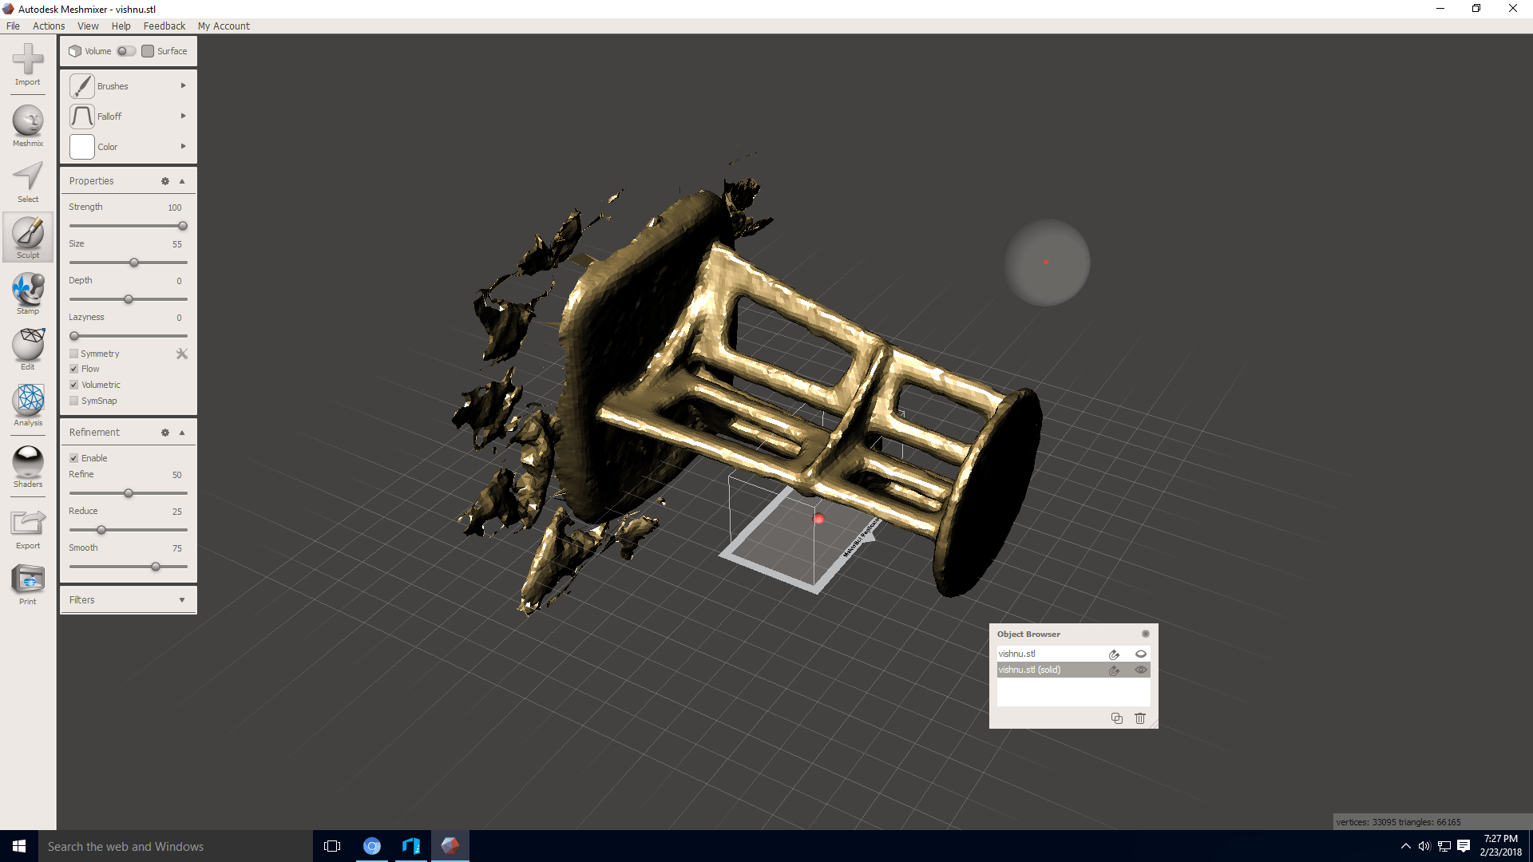
Task: Click the Color white swatch
Action: (x=81, y=147)
